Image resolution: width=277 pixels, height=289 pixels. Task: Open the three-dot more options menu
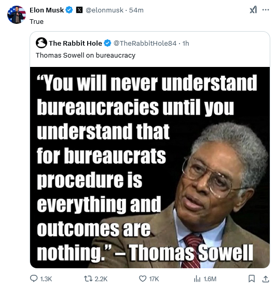click(x=266, y=10)
